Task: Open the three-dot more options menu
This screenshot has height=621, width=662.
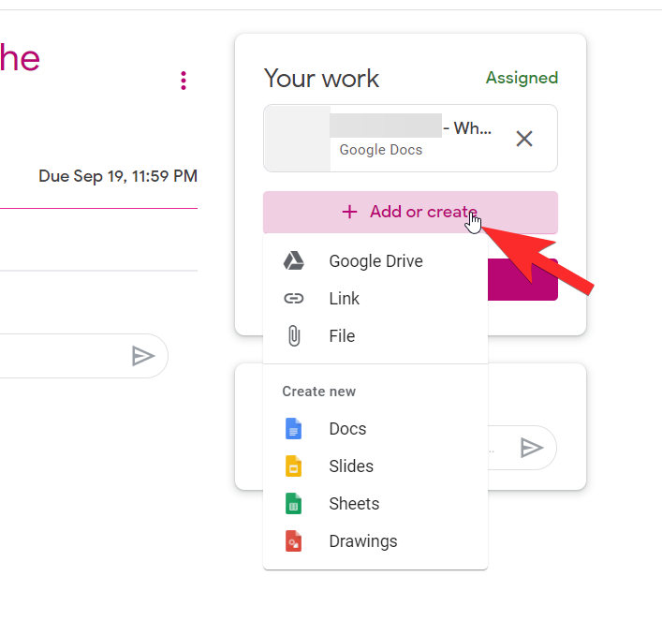Action: (184, 81)
